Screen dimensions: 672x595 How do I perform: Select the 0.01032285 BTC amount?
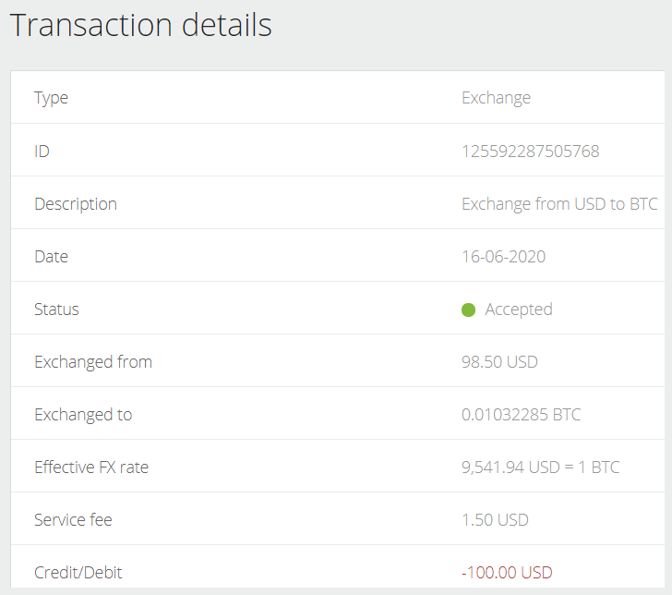point(521,415)
